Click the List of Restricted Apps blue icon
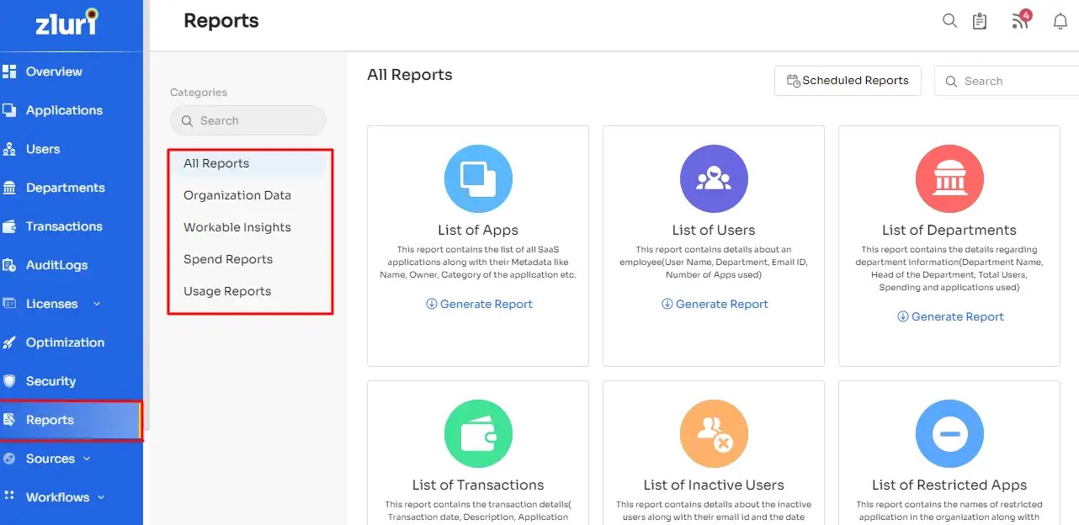The image size is (1079, 525). pos(949,433)
